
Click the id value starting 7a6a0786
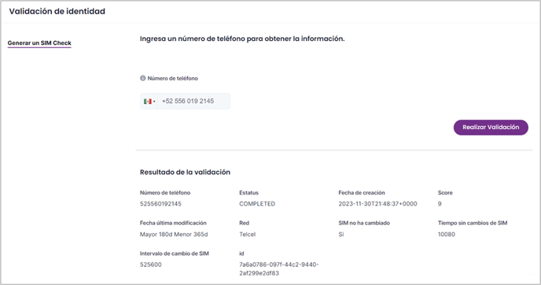(279, 268)
